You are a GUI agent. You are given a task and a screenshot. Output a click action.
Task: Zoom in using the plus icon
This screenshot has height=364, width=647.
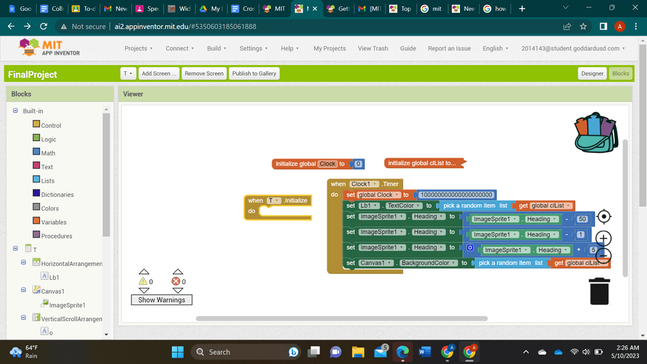pyautogui.click(x=603, y=238)
